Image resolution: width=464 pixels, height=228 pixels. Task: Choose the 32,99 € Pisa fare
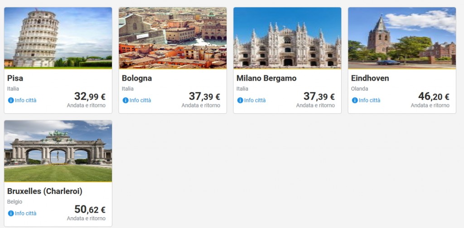[90, 97]
